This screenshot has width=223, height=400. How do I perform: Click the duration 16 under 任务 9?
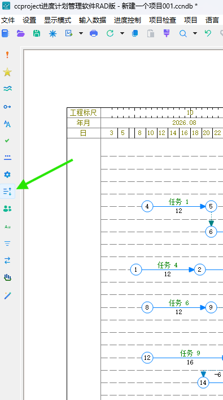click(x=190, y=363)
